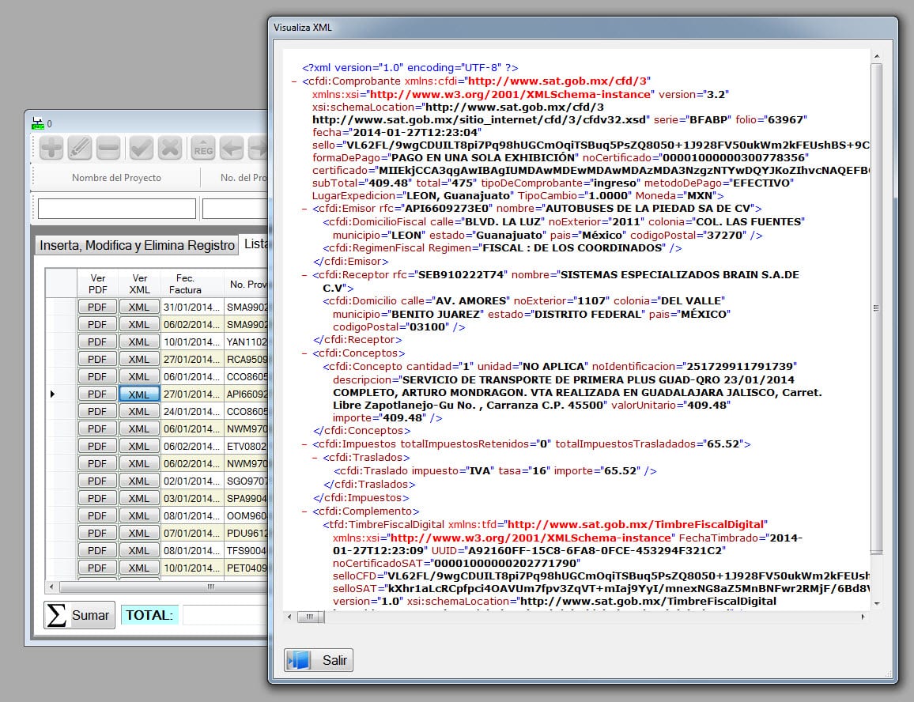Collapse the cfdi:Impuestos node
Image resolution: width=914 pixels, height=702 pixels.
304,444
